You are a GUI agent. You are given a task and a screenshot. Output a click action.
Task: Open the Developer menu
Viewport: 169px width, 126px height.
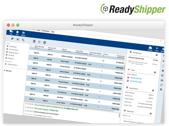[45, 31]
